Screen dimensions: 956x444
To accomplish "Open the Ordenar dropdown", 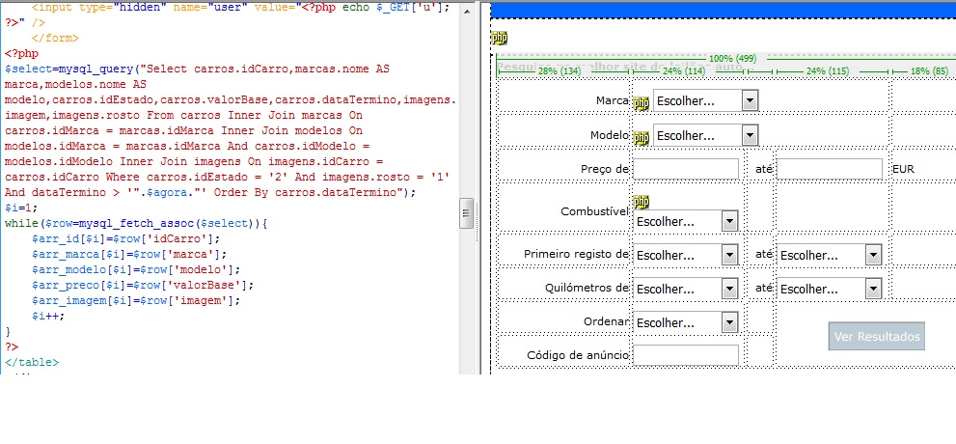I will point(686,322).
